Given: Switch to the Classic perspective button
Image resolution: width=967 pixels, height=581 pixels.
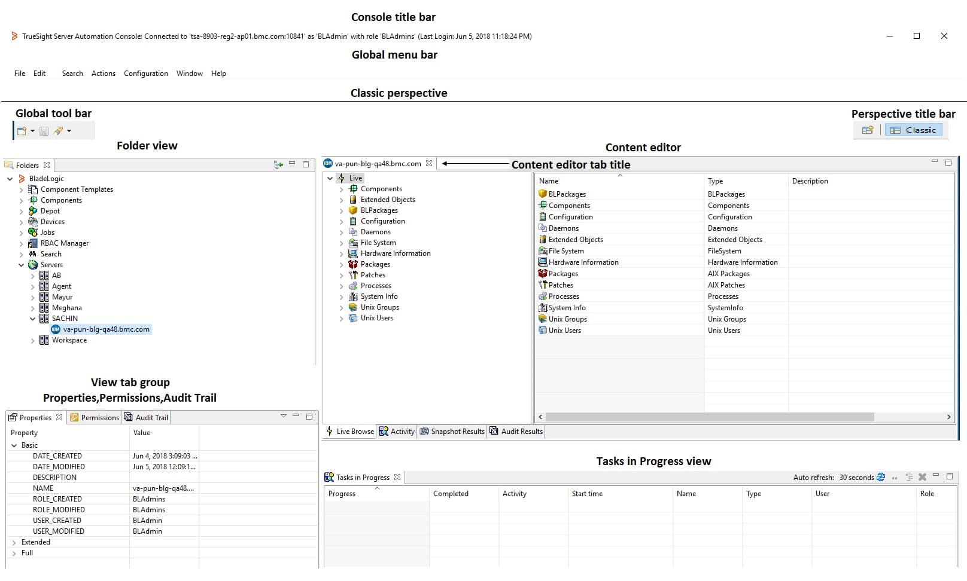Looking at the screenshot, I should [914, 130].
